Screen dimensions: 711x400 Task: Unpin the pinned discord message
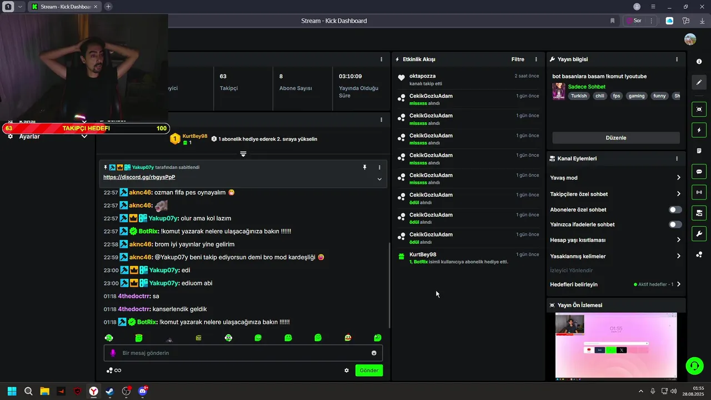(x=365, y=167)
